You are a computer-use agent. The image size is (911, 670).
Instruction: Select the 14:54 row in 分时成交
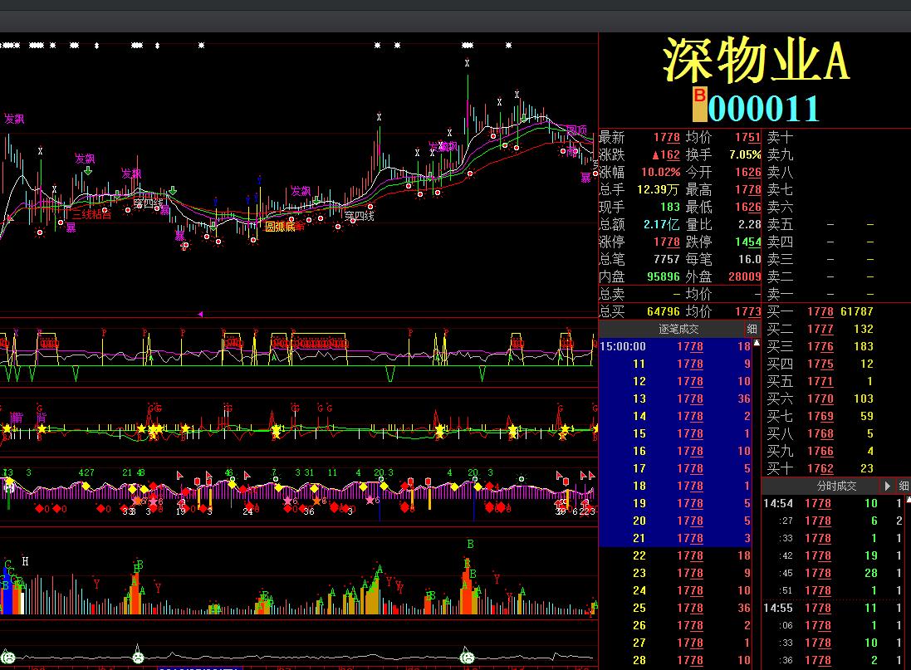834,503
